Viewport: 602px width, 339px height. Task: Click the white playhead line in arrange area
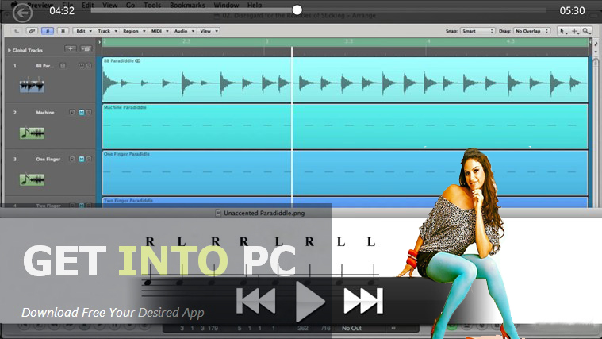(292, 127)
